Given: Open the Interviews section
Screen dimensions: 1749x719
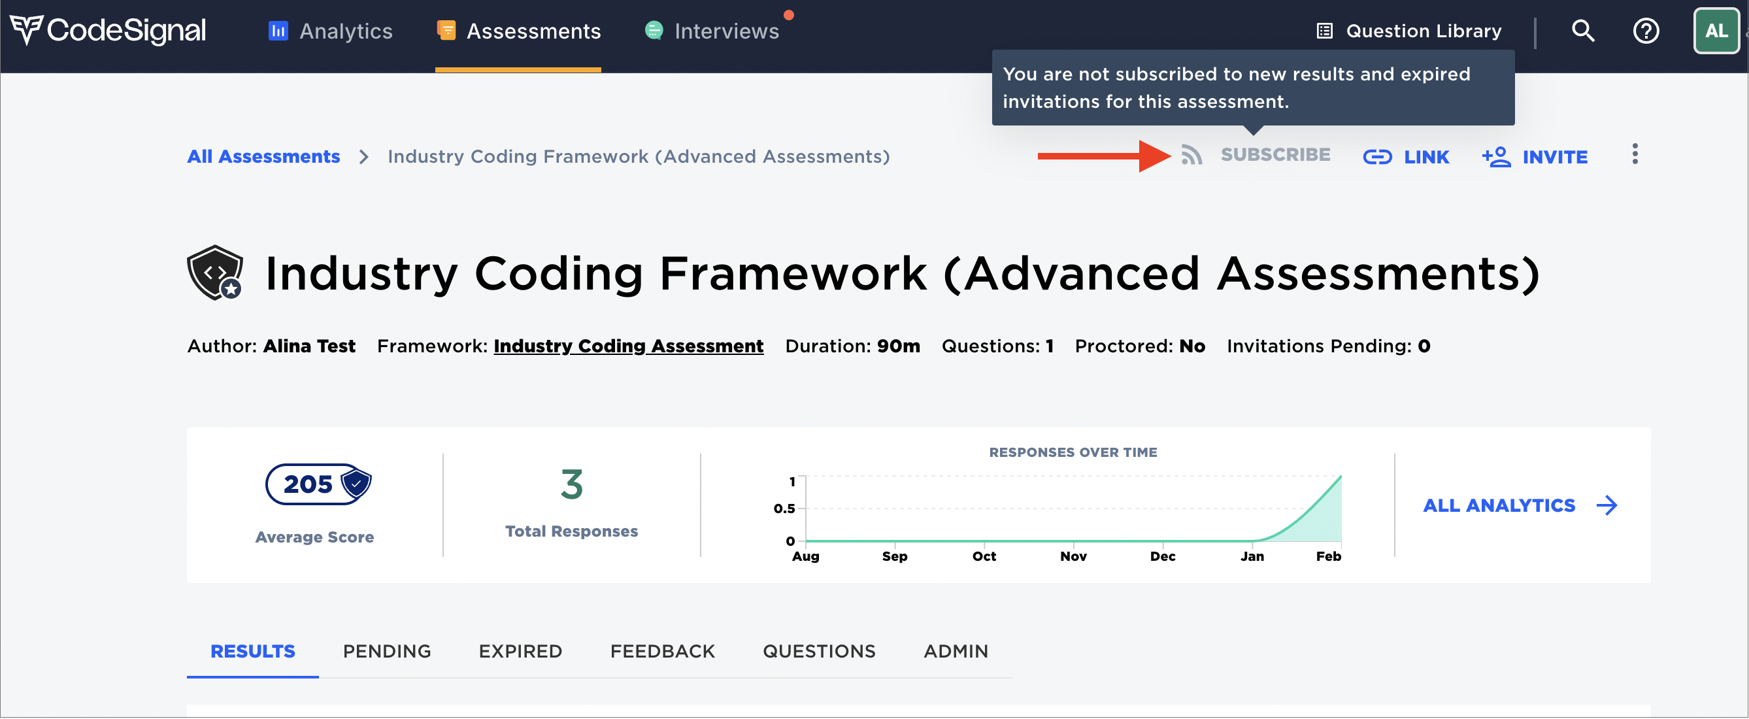Looking at the screenshot, I should tap(712, 31).
